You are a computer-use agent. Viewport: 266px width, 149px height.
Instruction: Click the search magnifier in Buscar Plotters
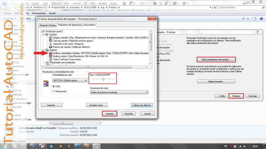[x=263, y=7]
